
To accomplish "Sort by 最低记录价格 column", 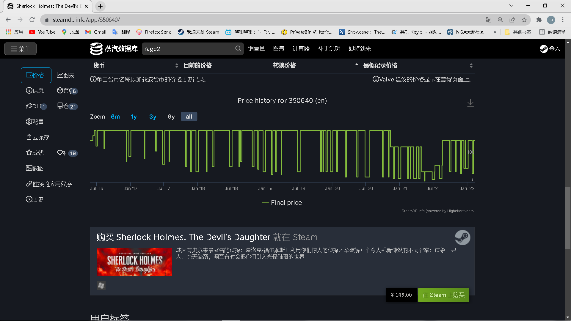I will pos(380,65).
